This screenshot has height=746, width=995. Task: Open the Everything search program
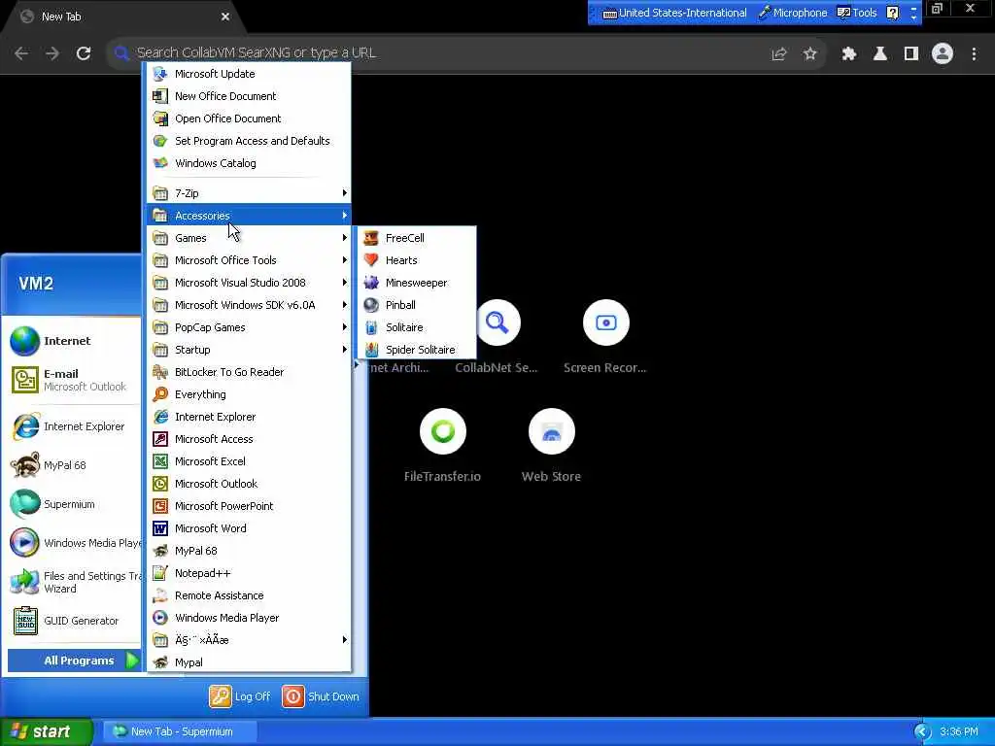249,394
